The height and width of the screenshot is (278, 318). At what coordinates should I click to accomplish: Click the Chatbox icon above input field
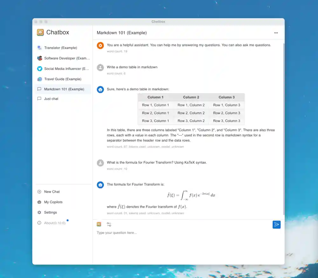click(99, 224)
